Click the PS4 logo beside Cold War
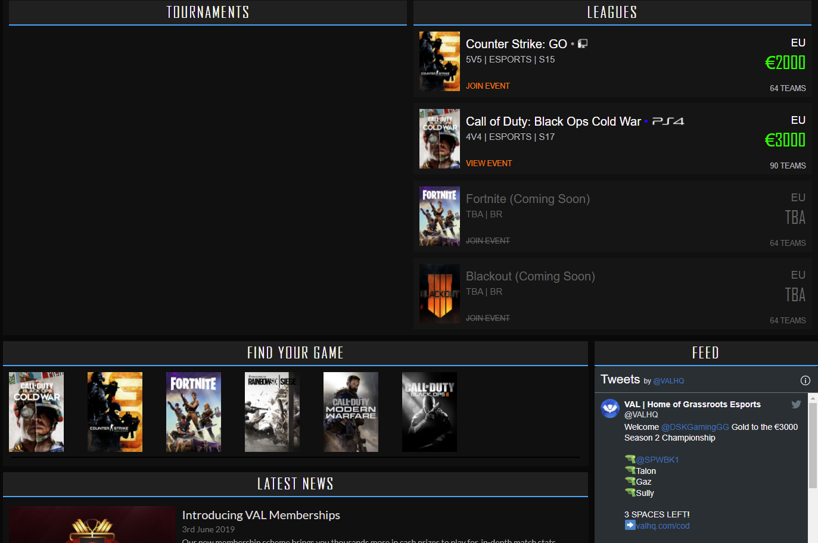This screenshot has width=818, height=543. (x=668, y=121)
